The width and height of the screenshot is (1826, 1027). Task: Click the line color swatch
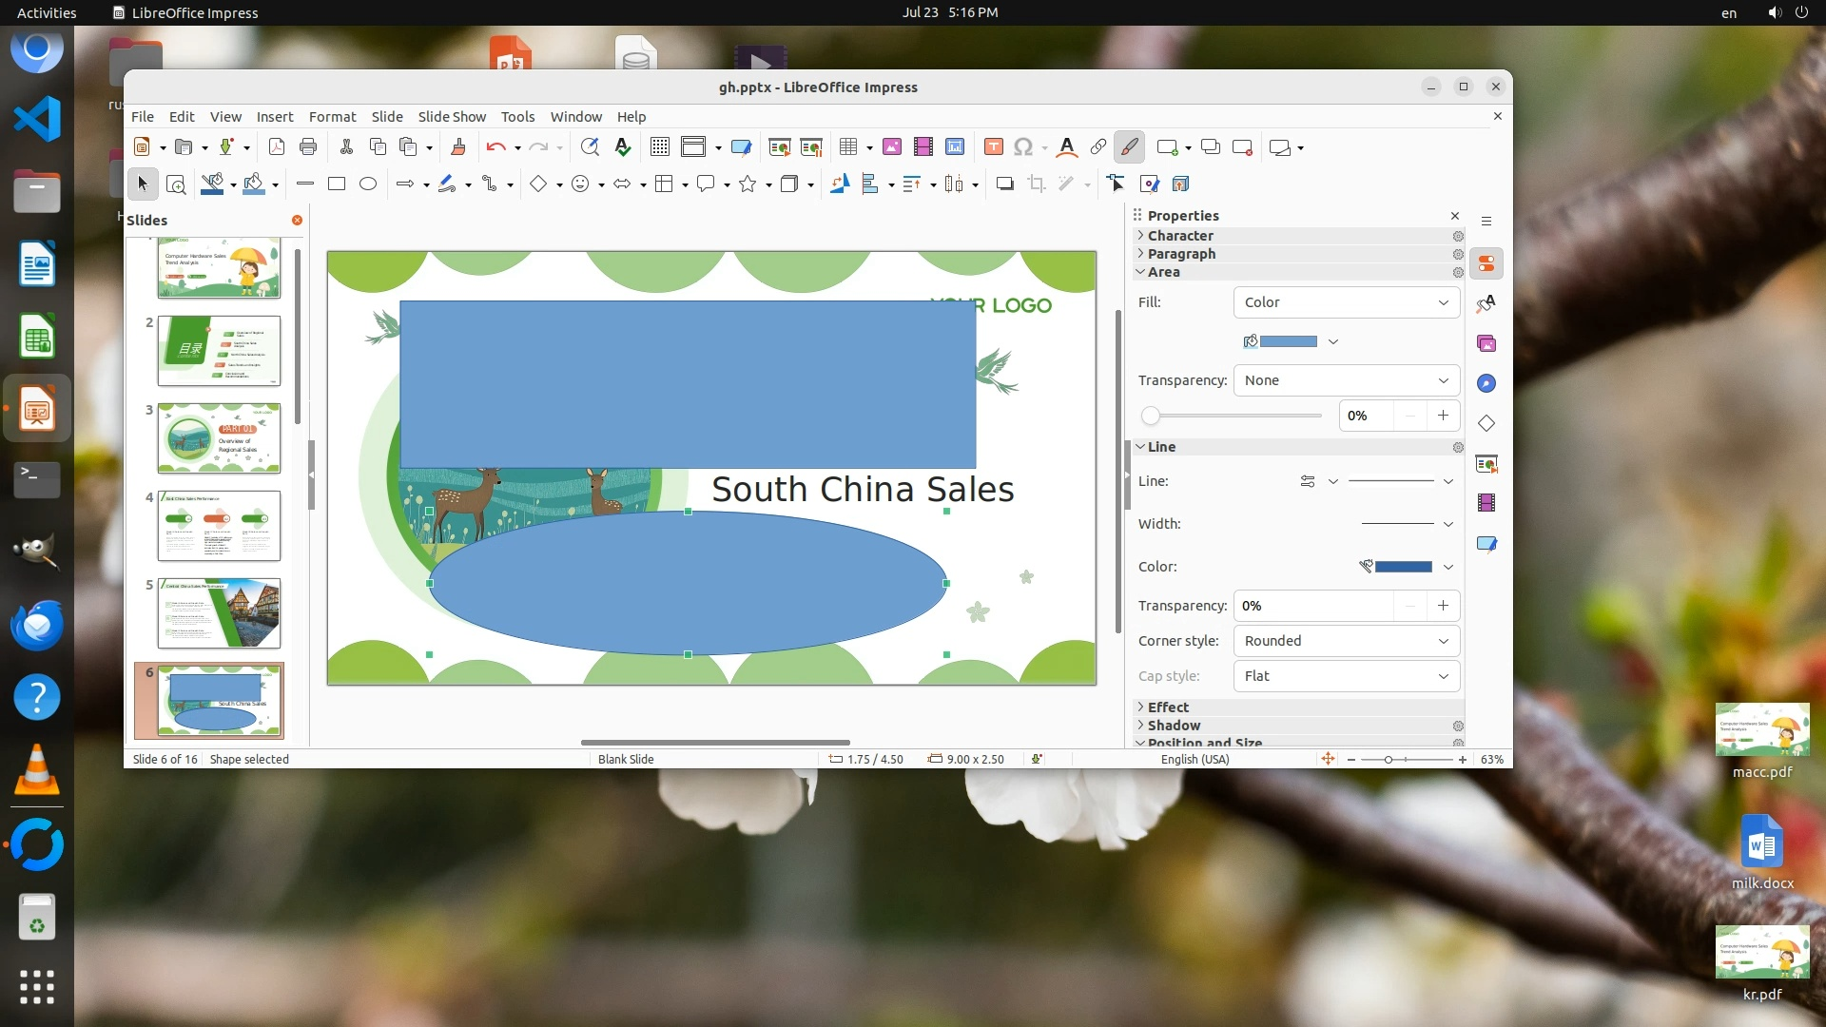(1403, 567)
